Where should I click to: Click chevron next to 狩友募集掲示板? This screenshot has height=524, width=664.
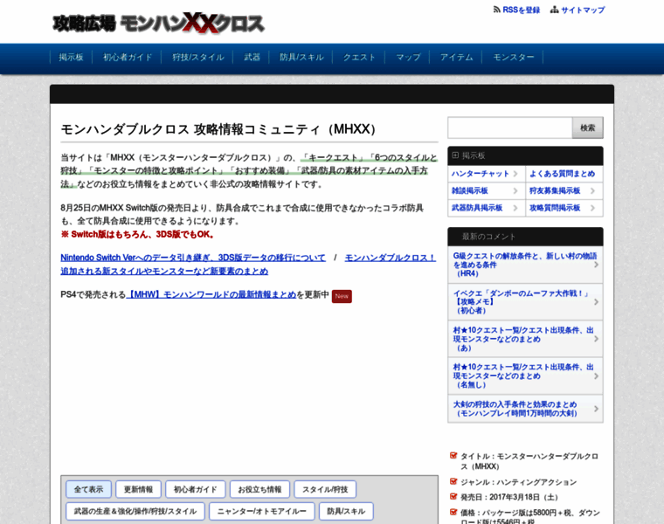click(x=593, y=191)
